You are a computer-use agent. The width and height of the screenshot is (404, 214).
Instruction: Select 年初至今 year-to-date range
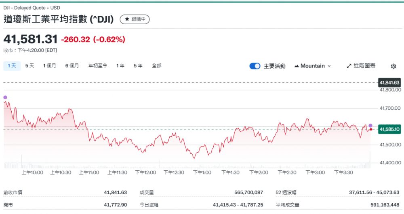coord(98,66)
